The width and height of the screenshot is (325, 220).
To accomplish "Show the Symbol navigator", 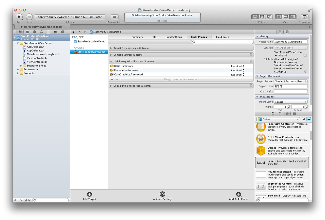I will click(x=27, y=32).
